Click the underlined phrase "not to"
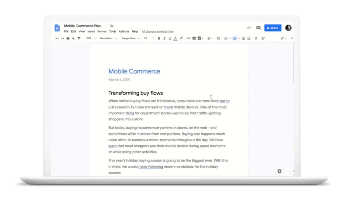349x197 pixels. pyautogui.click(x=225, y=101)
